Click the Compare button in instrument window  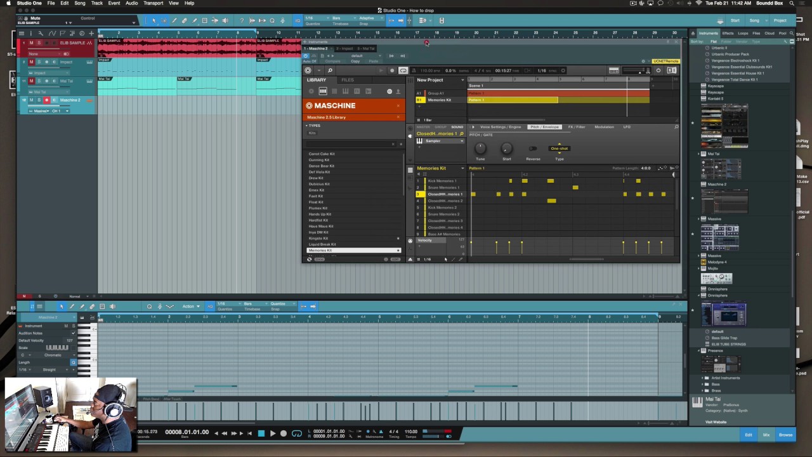click(x=332, y=61)
